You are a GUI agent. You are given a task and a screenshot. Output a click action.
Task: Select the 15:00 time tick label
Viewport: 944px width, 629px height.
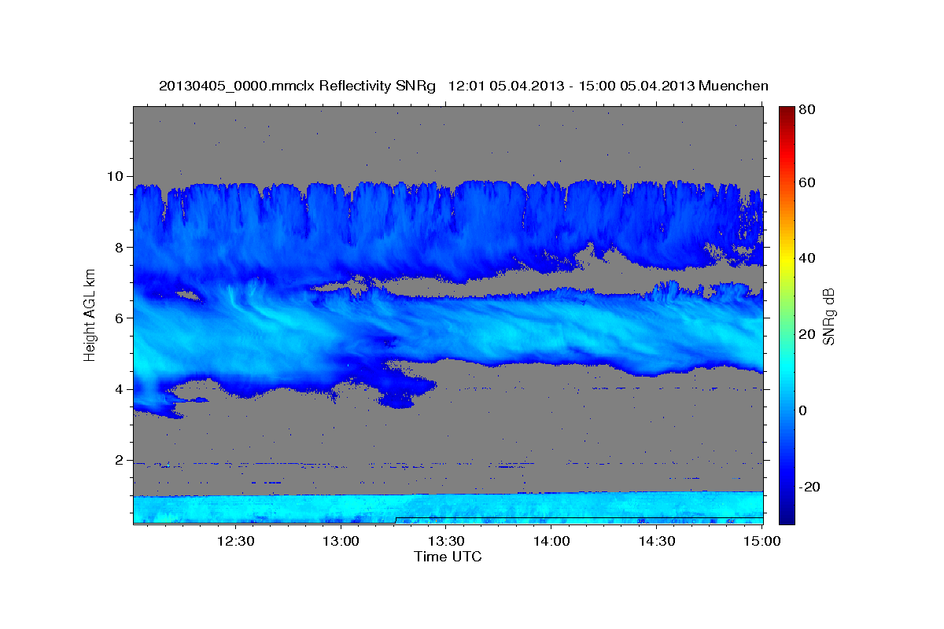[x=762, y=541]
